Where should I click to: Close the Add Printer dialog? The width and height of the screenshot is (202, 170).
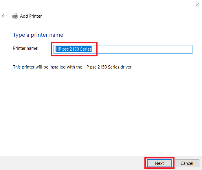tap(197, 5)
